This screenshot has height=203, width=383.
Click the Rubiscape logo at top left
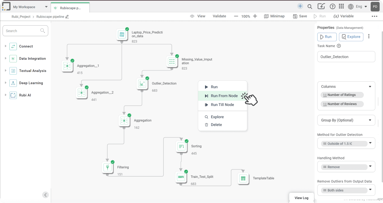6,6
